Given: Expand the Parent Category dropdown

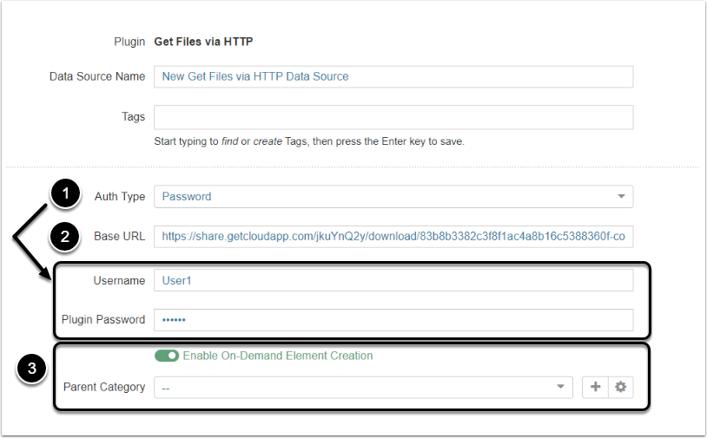Looking at the screenshot, I should 363,388.
